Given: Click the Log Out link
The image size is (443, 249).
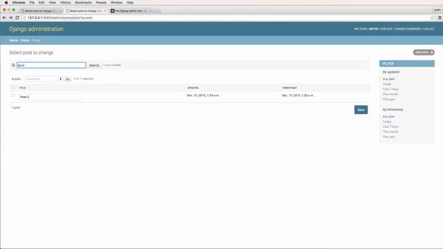Looking at the screenshot, I should click(x=429, y=29).
